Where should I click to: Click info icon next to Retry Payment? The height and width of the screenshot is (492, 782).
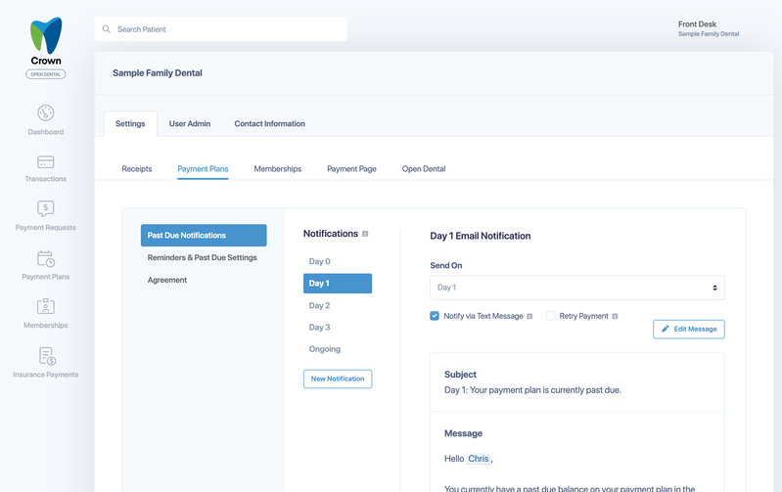tap(615, 316)
